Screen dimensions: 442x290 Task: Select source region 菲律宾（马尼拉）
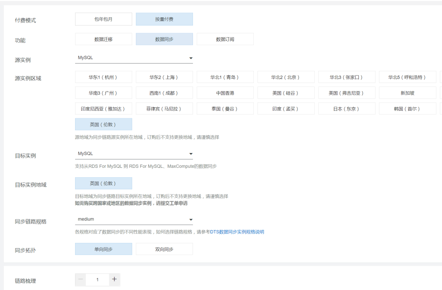pos(164,109)
